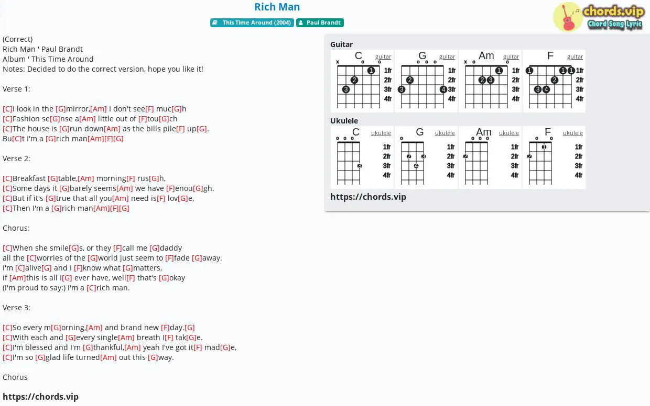Open the ukulele F chord diagram

(554, 157)
